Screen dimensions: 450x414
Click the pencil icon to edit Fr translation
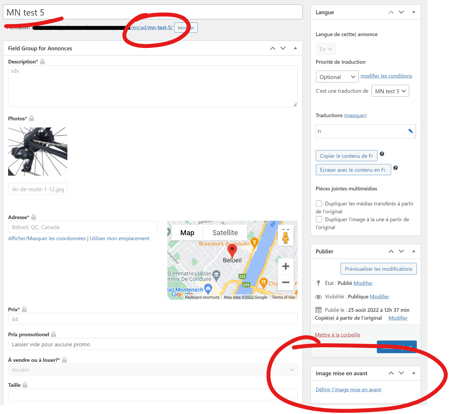pos(411,131)
